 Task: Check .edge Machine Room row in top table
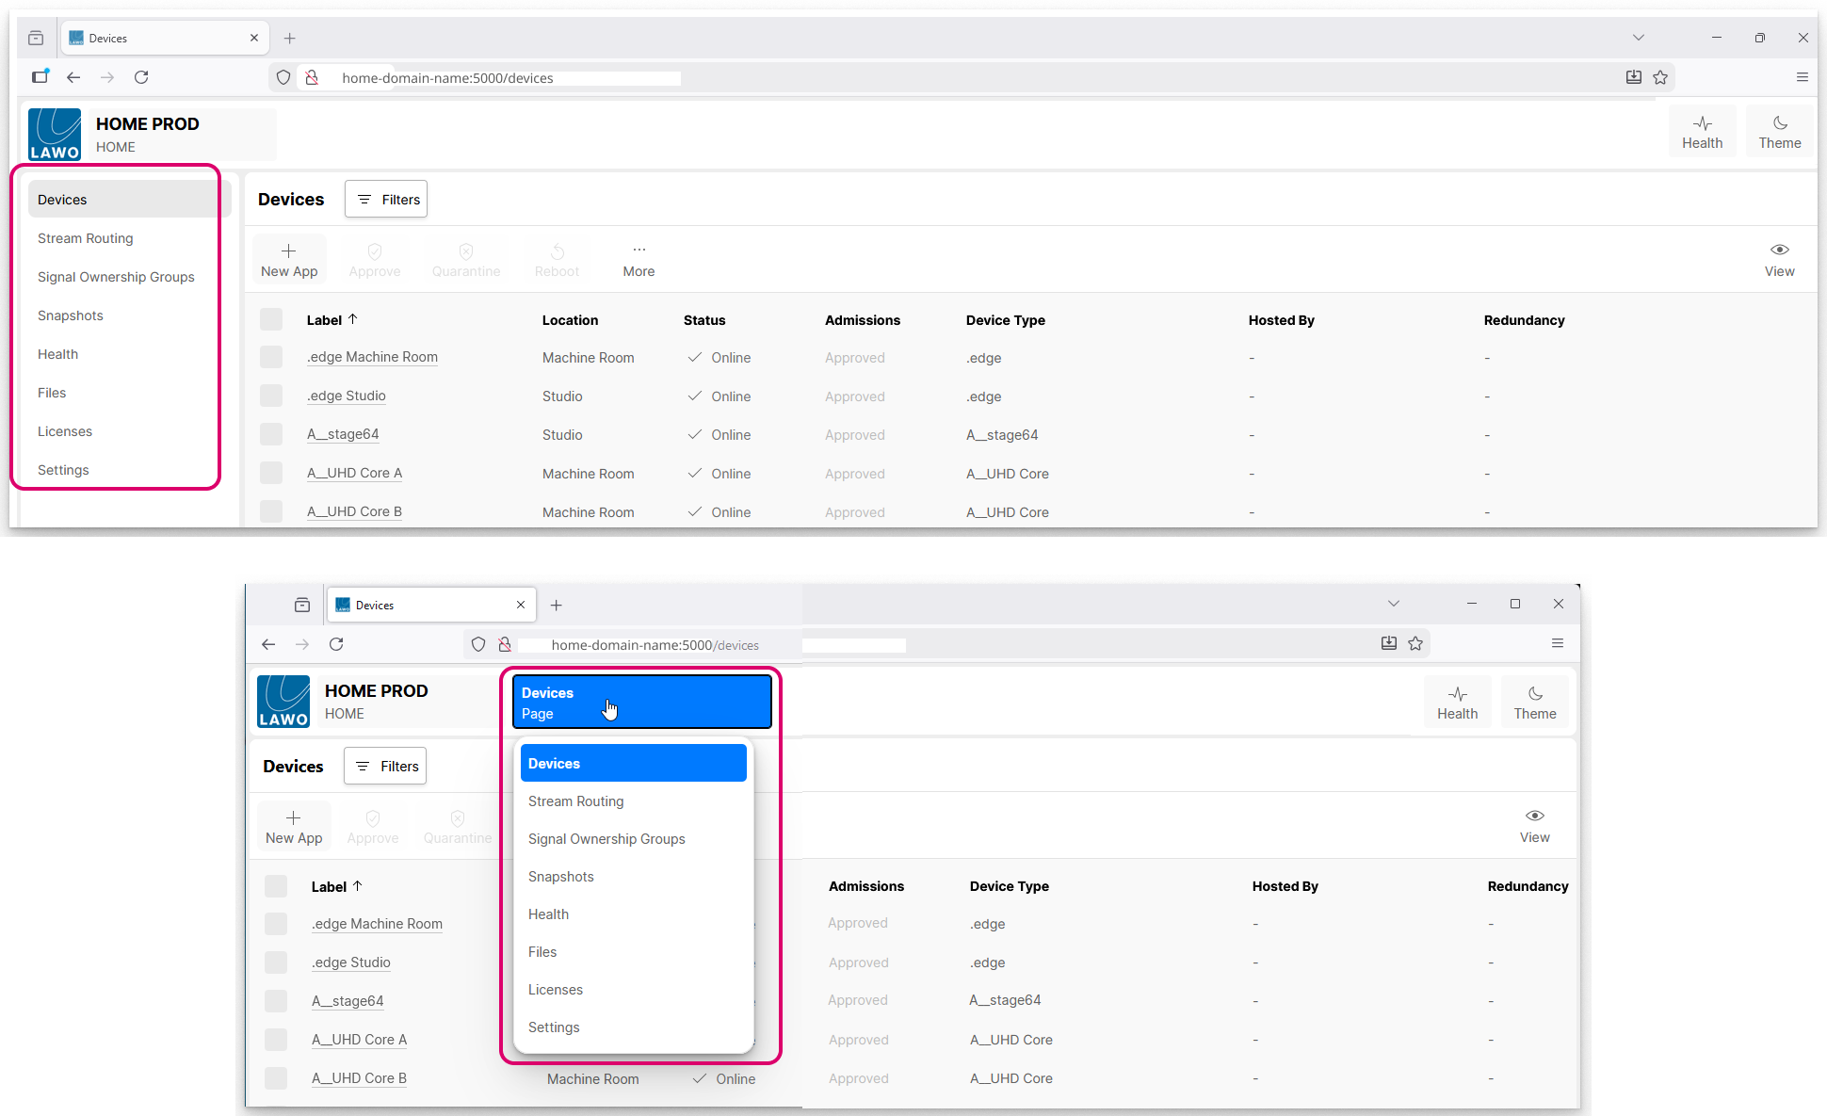tap(271, 357)
